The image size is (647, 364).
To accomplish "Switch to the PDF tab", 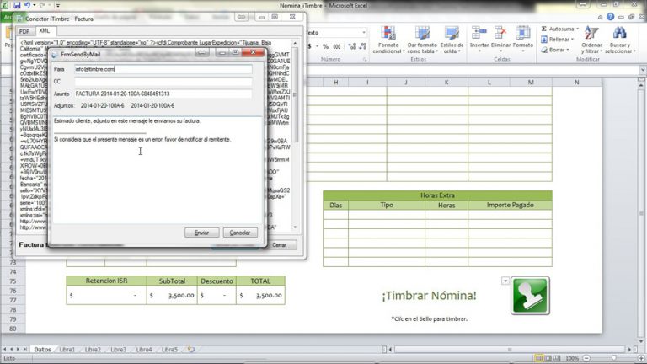I will click(24, 31).
